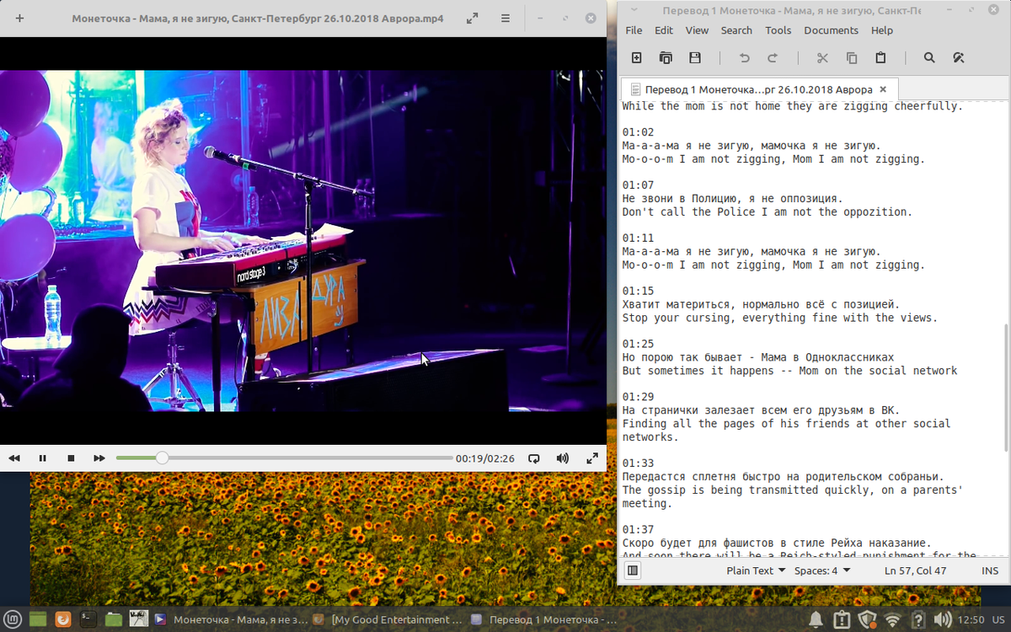Toggle repeat mode in the video player
Viewport: 1011px width, 632px height.
(x=534, y=458)
